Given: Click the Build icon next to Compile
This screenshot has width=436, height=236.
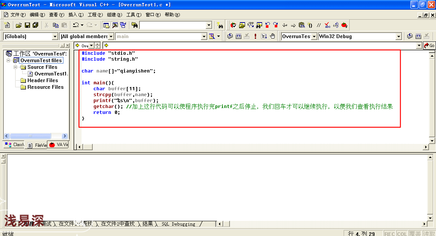Looking at the screenshot, I should click(x=239, y=36).
